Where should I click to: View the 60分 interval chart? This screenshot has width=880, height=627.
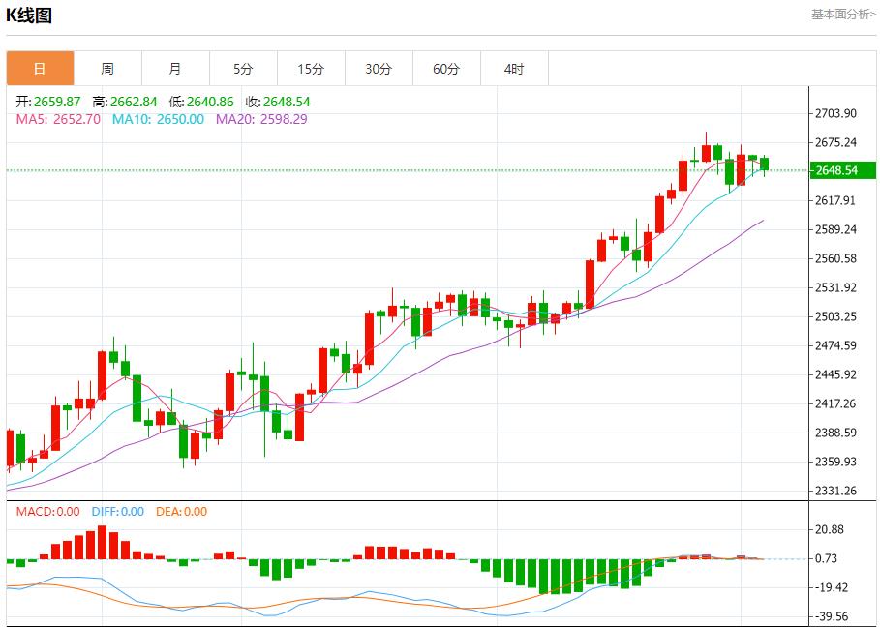click(446, 69)
